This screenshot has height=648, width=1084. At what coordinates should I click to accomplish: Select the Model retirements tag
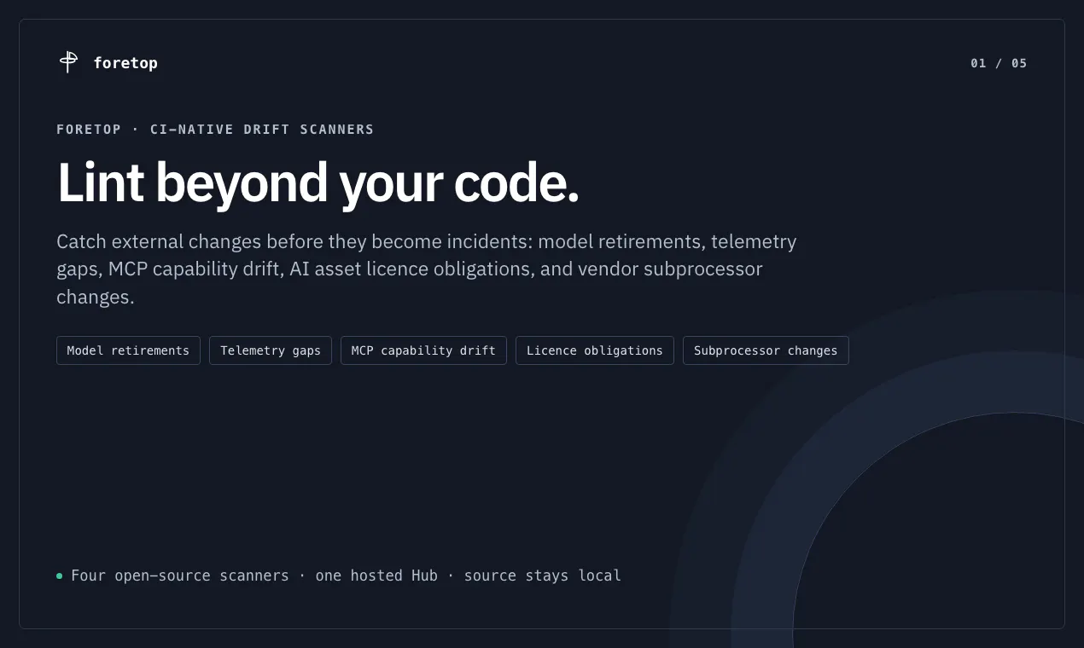128,350
